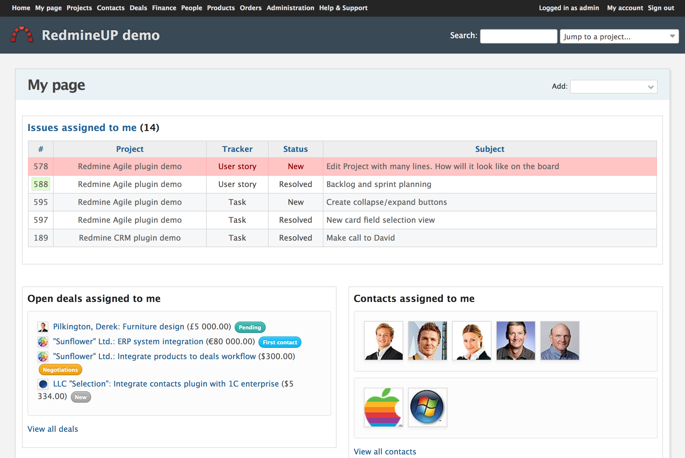Open the contact photo of the woman
Image resolution: width=685 pixels, height=458 pixels.
pos(471,340)
